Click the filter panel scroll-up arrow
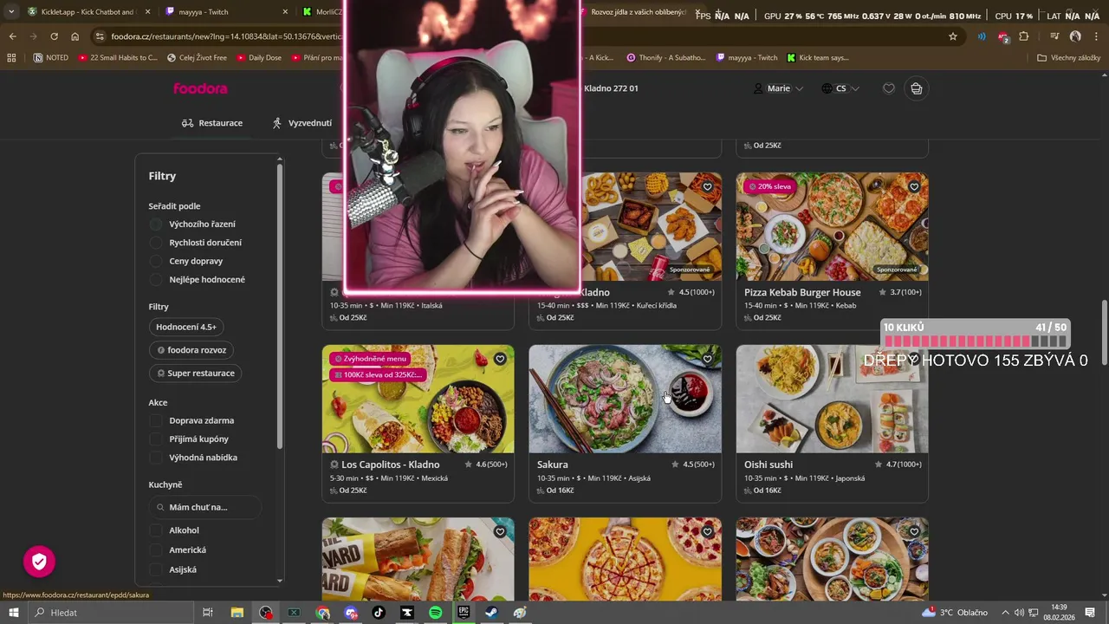 tap(279, 159)
